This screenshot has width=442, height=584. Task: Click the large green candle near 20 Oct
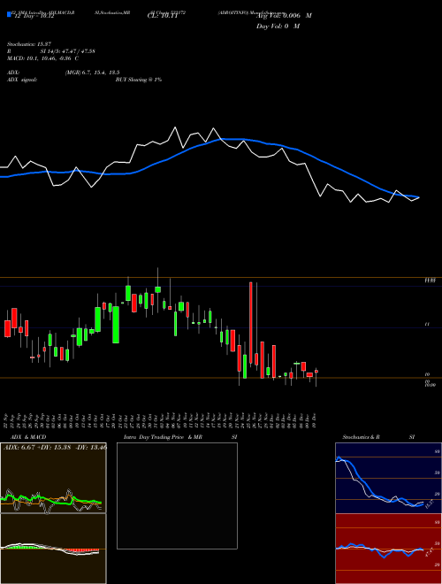(x=116, y=325)
